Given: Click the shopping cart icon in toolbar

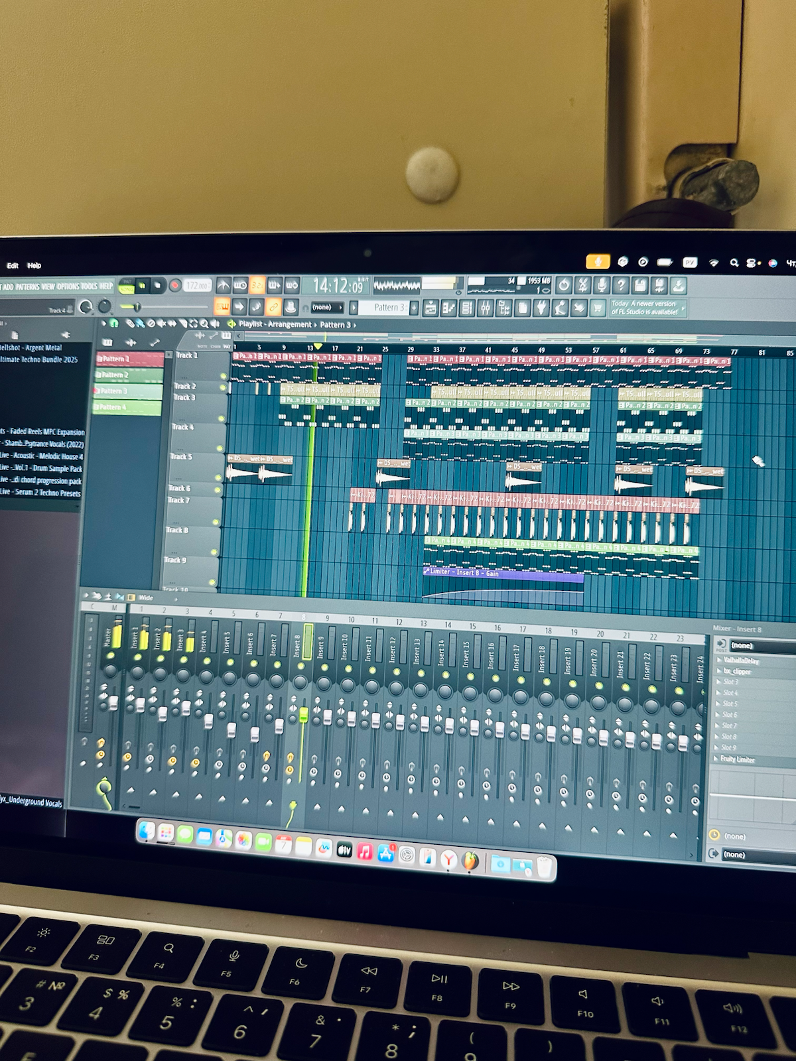Looking at the screenshot, I should 598,308.
